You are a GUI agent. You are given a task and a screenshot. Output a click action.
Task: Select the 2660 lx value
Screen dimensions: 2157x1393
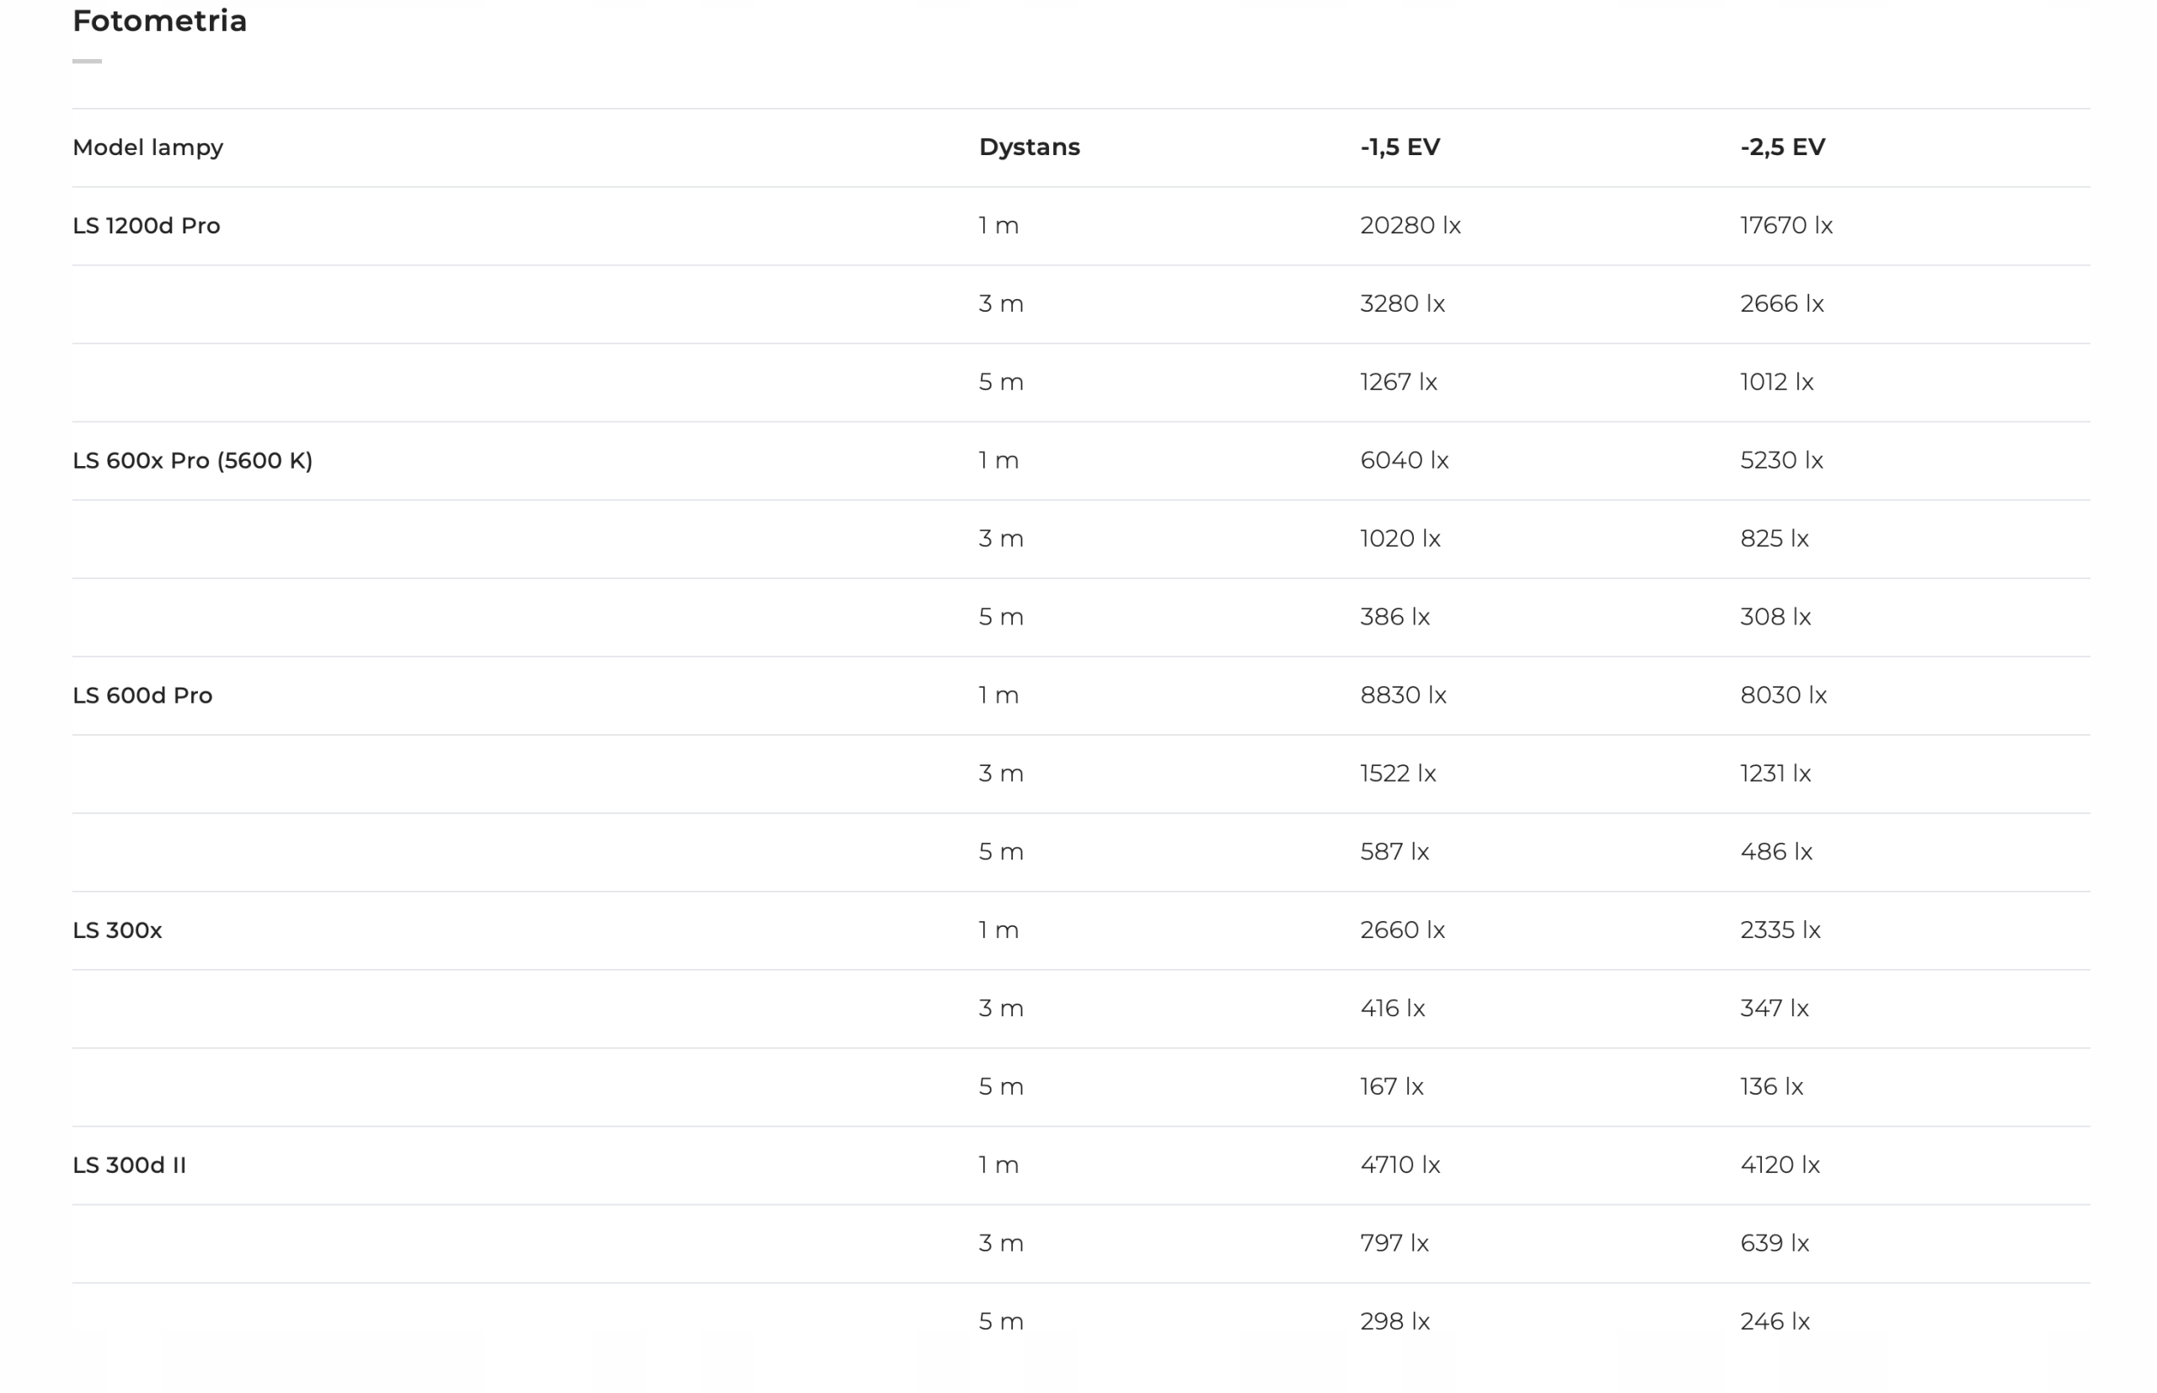point(1402,931)
